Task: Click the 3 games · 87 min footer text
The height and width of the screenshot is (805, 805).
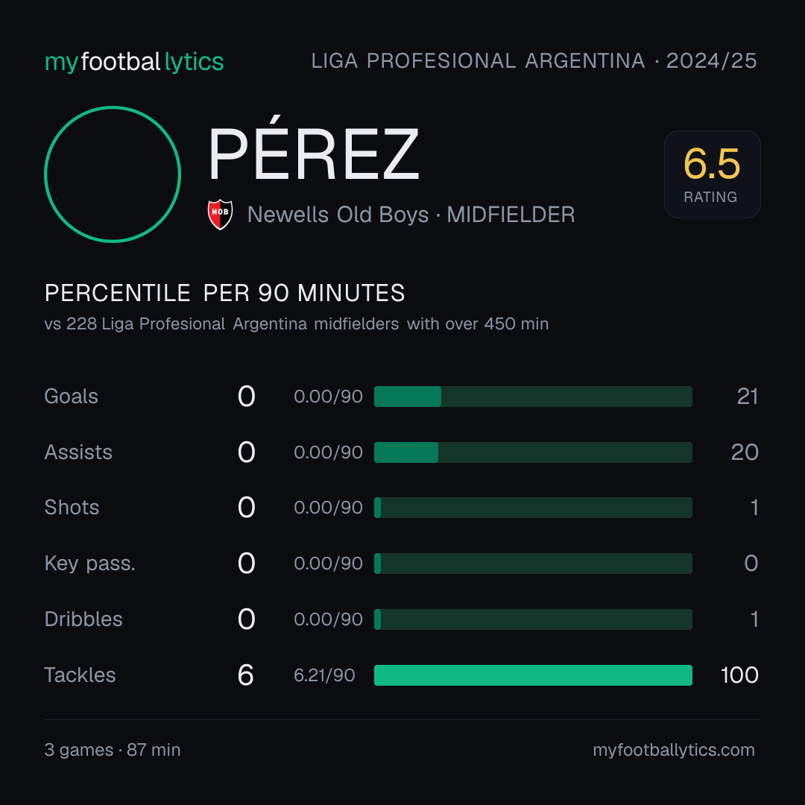Action: (x=113, y=750)
